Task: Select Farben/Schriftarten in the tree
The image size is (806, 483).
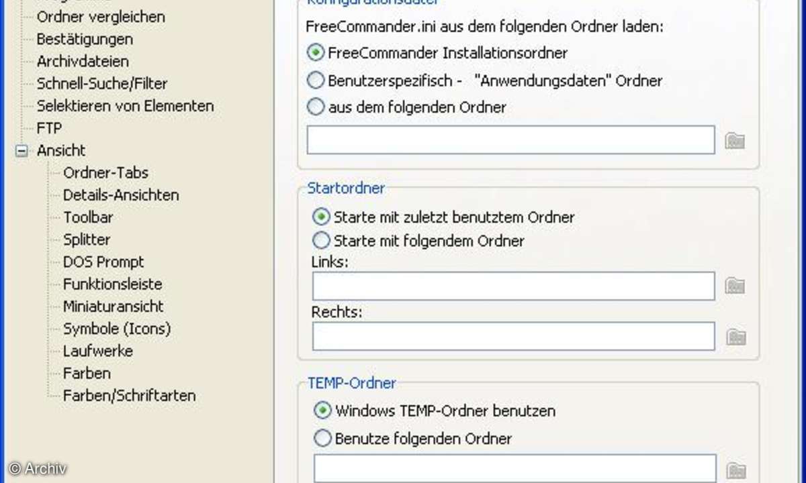Action: click(129, 395)
